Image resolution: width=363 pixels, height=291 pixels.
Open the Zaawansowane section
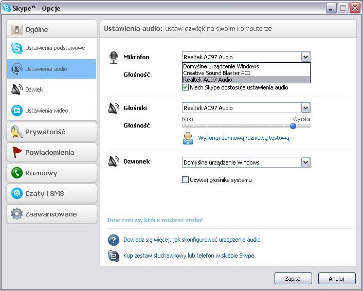click(51, 214)
